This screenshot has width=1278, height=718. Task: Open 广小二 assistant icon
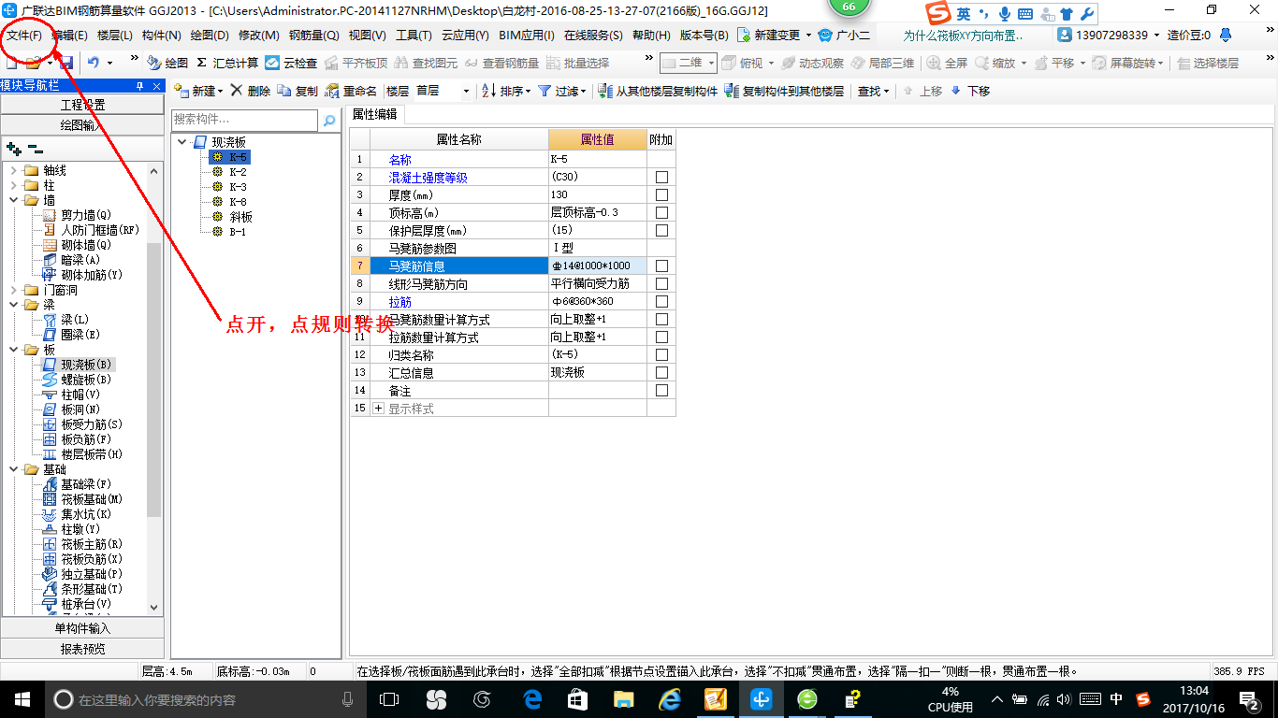[x=844, y=35]
